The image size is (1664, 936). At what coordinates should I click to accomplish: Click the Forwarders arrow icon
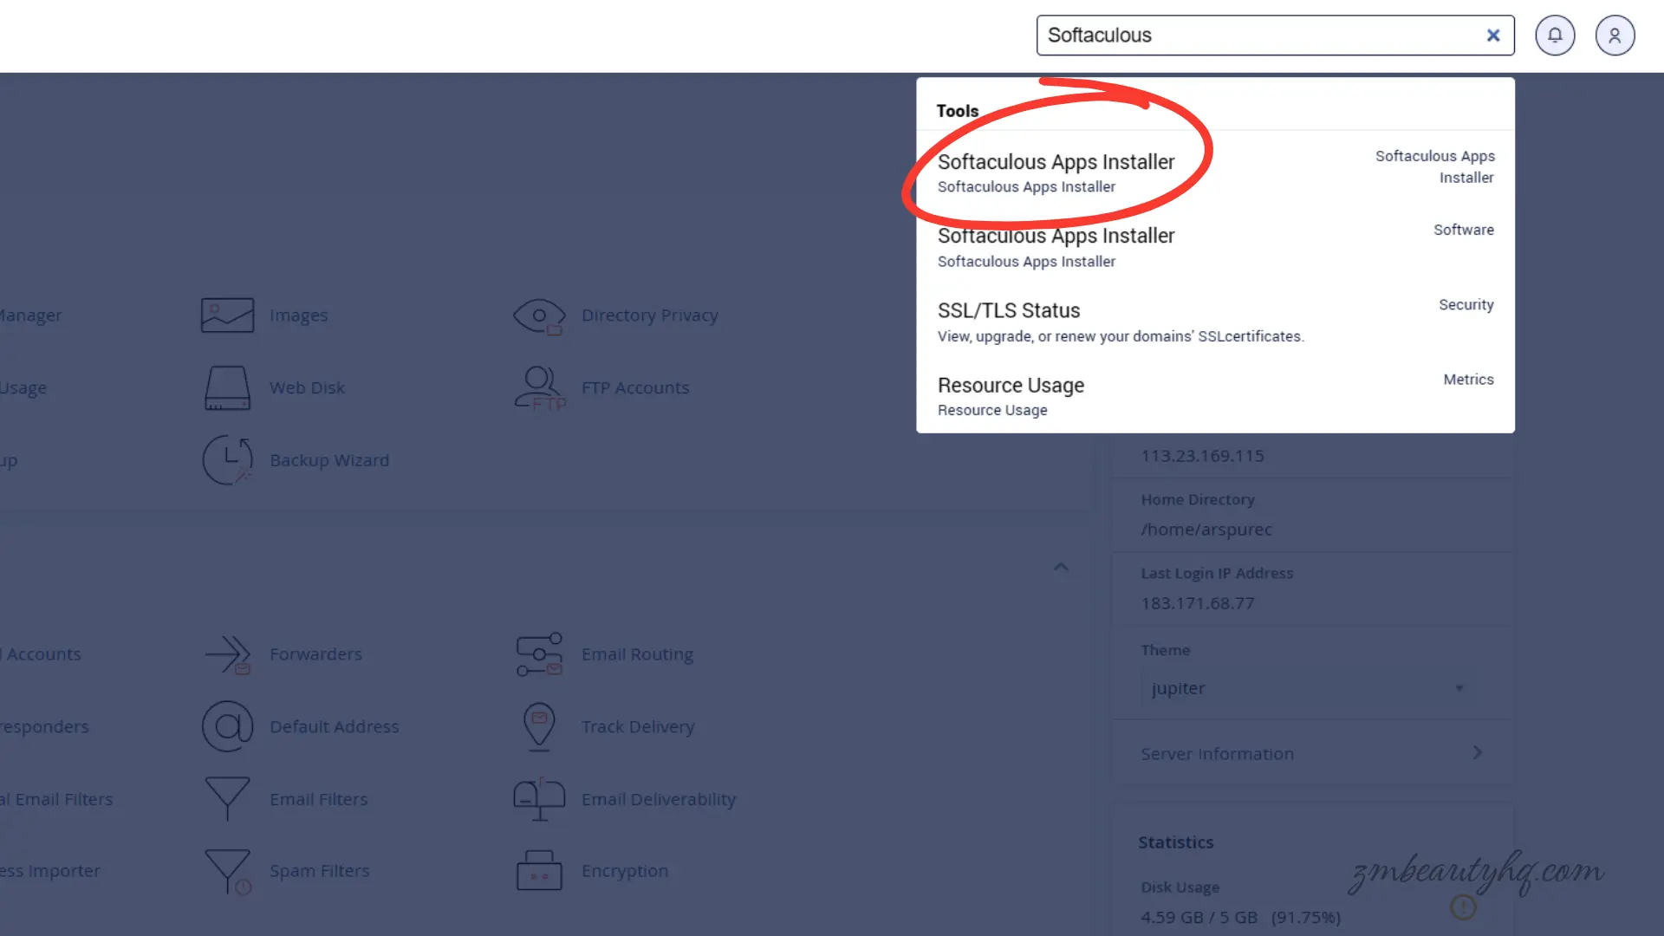click(x=227, y=654)
